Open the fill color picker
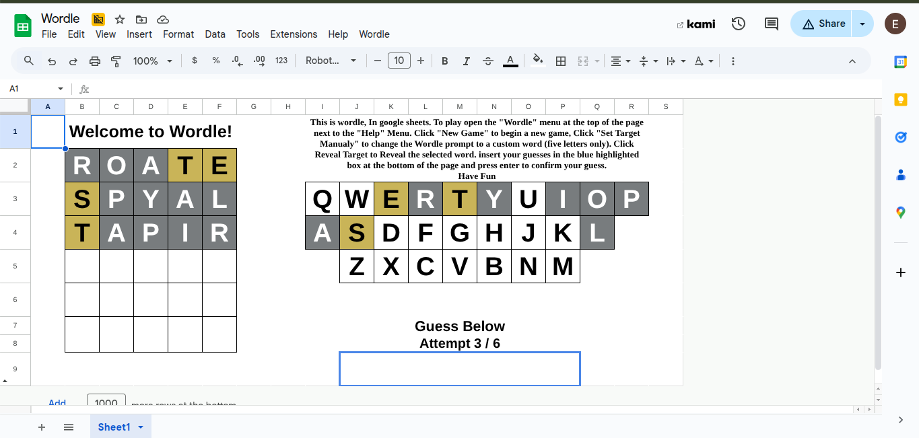The image size is (919, 438). [x=537, y=61]
